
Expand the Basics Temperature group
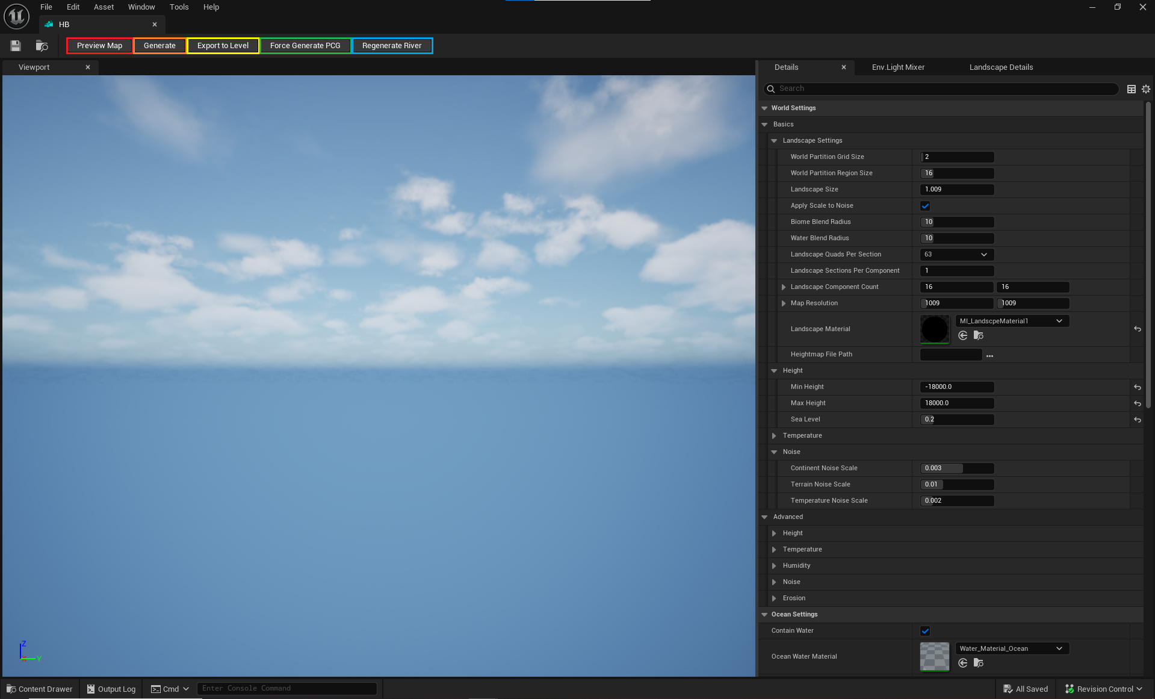[774, 436]
